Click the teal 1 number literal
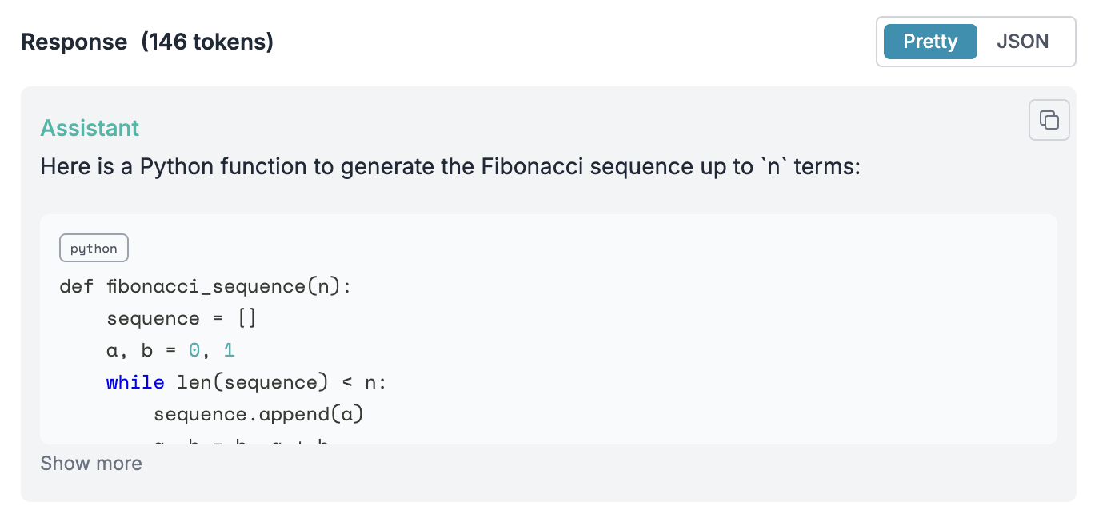This screenshot has width=1099, height=526. pyautogui.click(x=230, y=350)
